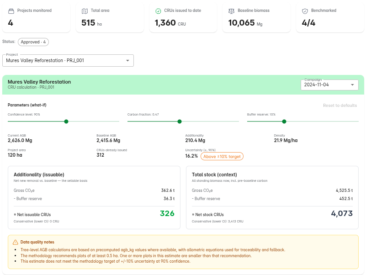Adjust the Carbon fraction slider handle
This screenshot has width=371, height=275.
(180, 122)
